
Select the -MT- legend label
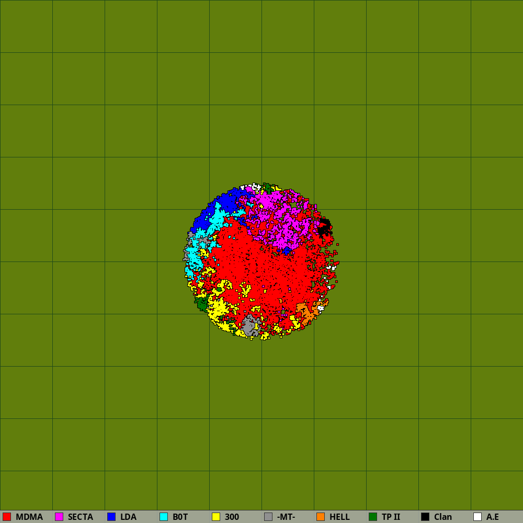286,517
